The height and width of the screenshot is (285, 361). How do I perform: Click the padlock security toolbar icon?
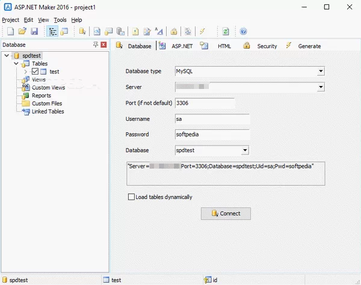174,31
